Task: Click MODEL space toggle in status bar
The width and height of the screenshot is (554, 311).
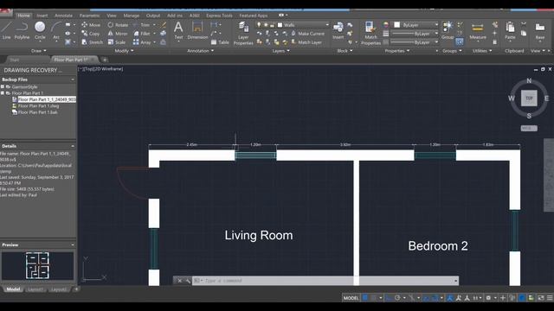Action: point(351,298)
